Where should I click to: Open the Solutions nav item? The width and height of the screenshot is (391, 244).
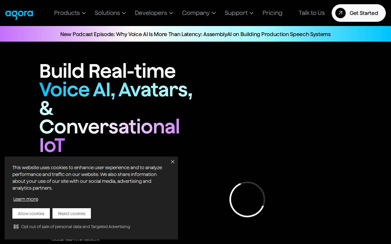coord(107,13)
